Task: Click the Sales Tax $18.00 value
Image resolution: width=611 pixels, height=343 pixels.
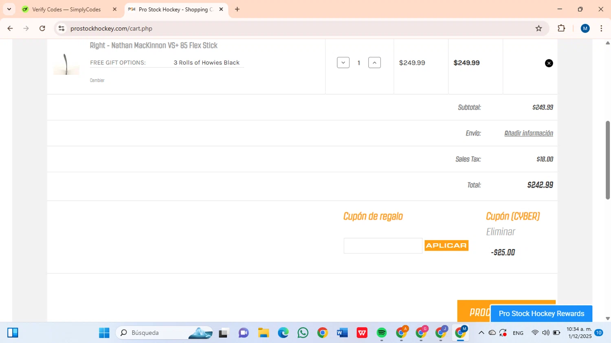Action: (545, 159)
